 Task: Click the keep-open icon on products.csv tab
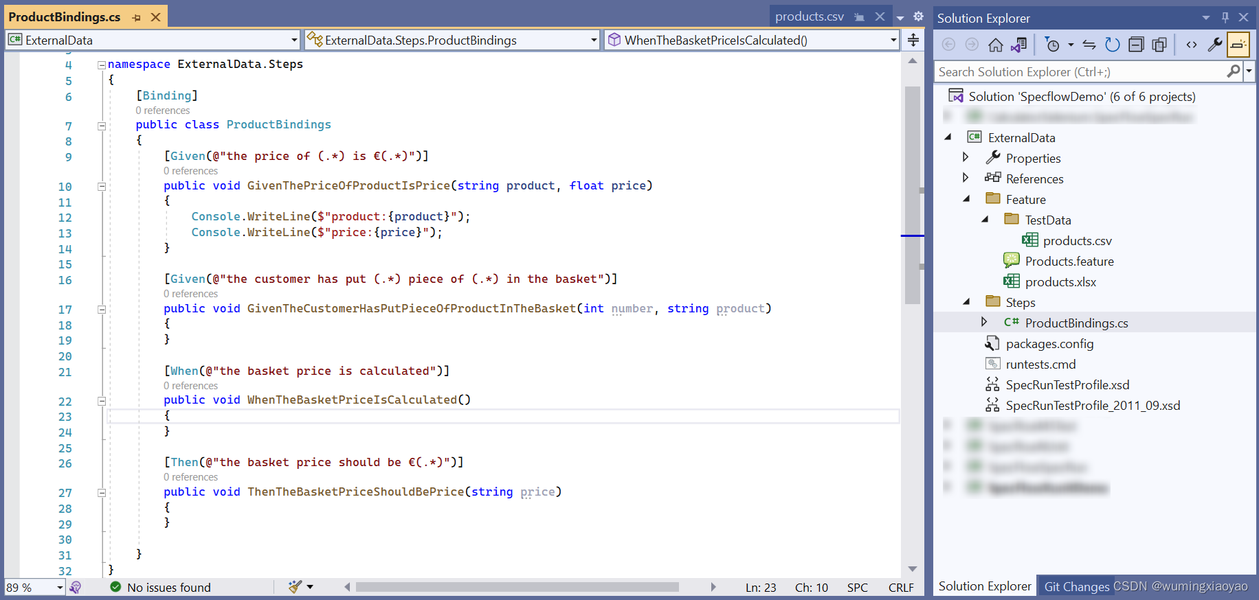click(860, 17)
